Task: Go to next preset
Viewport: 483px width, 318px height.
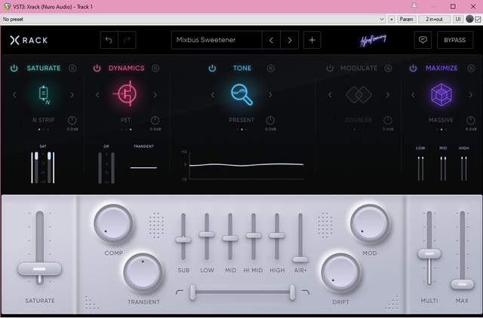Action: [x=290, y=40]
